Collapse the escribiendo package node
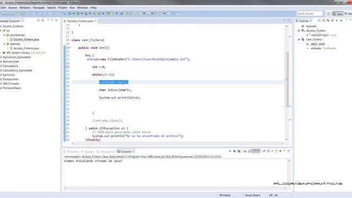Image resolution: width=352 pixels, height=198 pixels. [4, 35]
